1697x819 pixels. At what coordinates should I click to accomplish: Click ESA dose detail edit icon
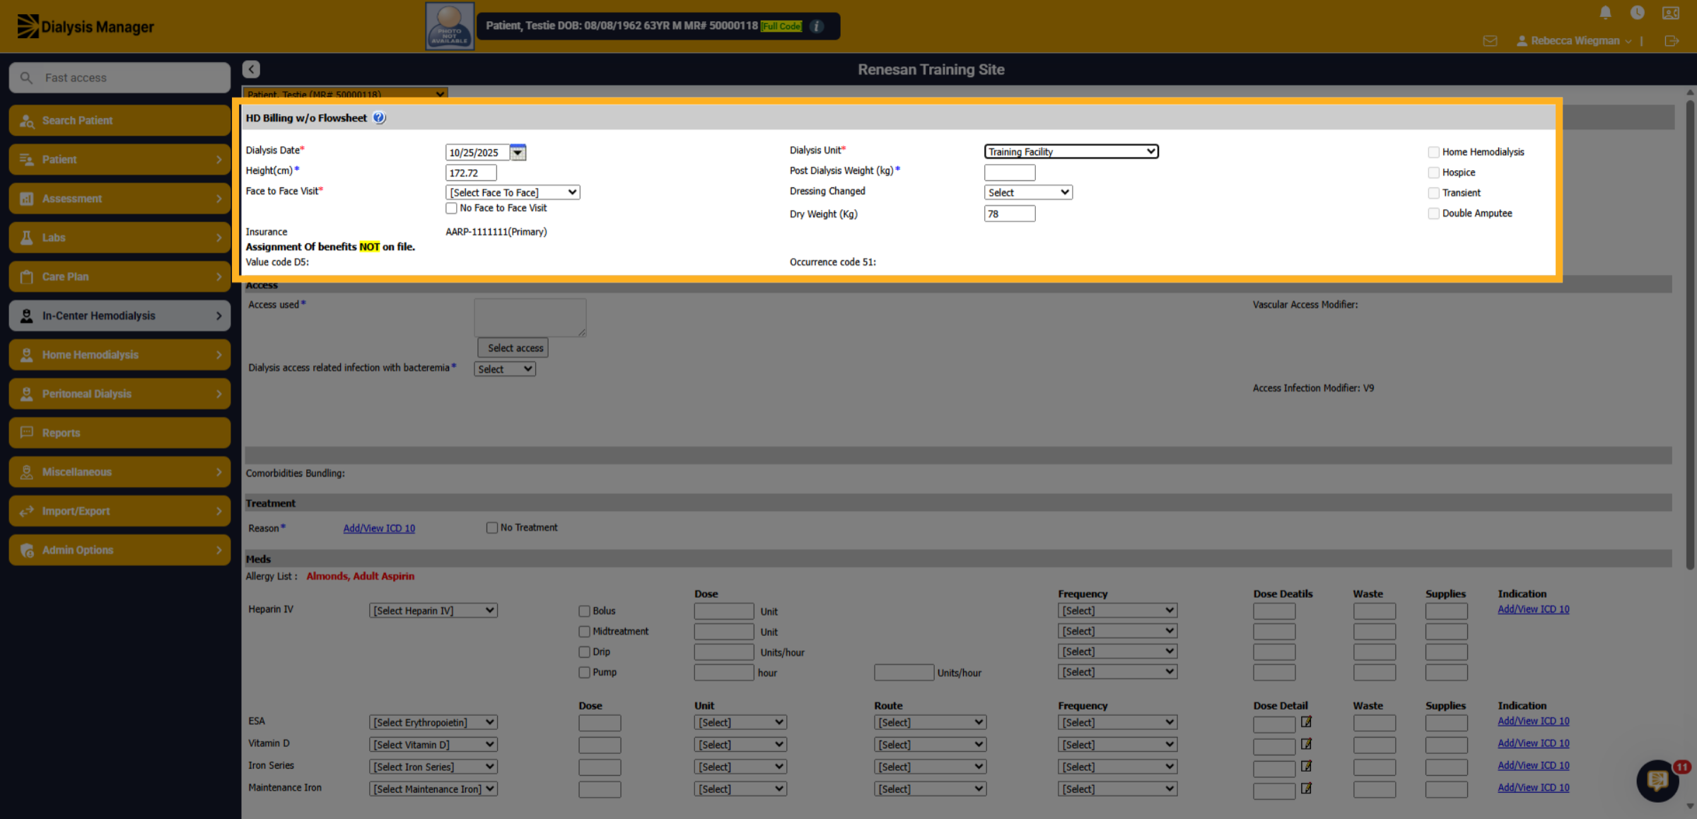point(1306,721)
